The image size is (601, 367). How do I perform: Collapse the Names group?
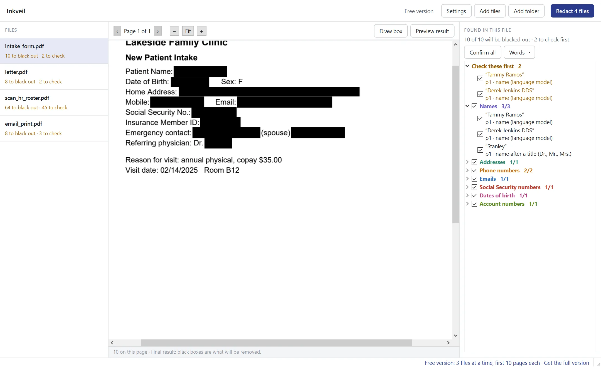click(x=467, y=106)
